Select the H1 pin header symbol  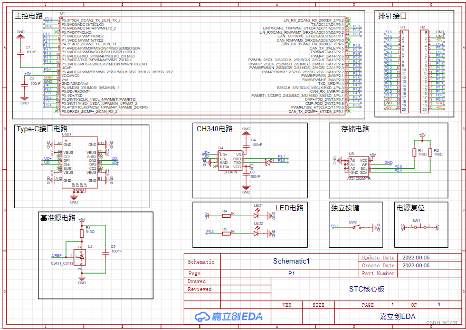tap(404, 71)
